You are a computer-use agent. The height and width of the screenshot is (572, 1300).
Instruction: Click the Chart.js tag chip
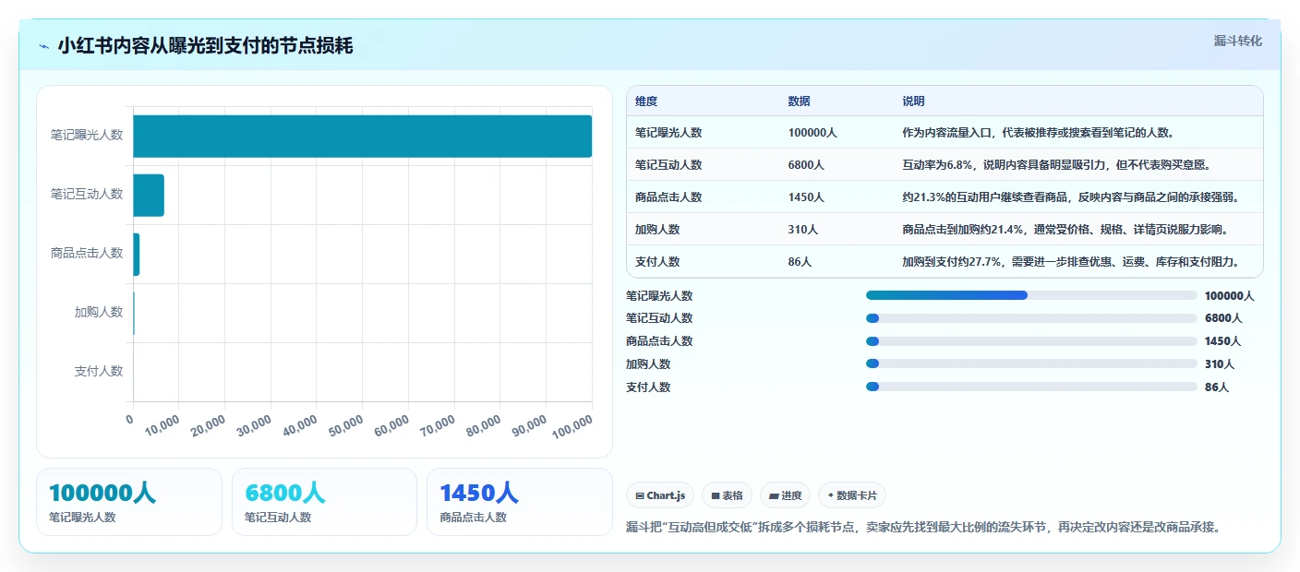(x=660, y=495)
